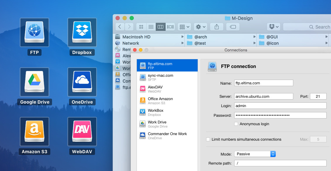Select the WebDAV drive icon on desktop
This screenshot has height=171, width=331.
(82, 132)
